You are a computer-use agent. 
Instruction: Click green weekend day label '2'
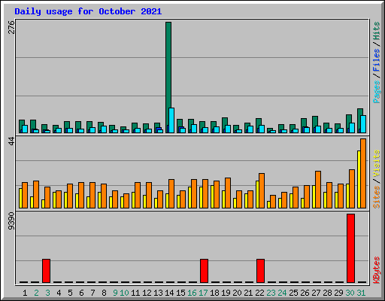[36, 293]
